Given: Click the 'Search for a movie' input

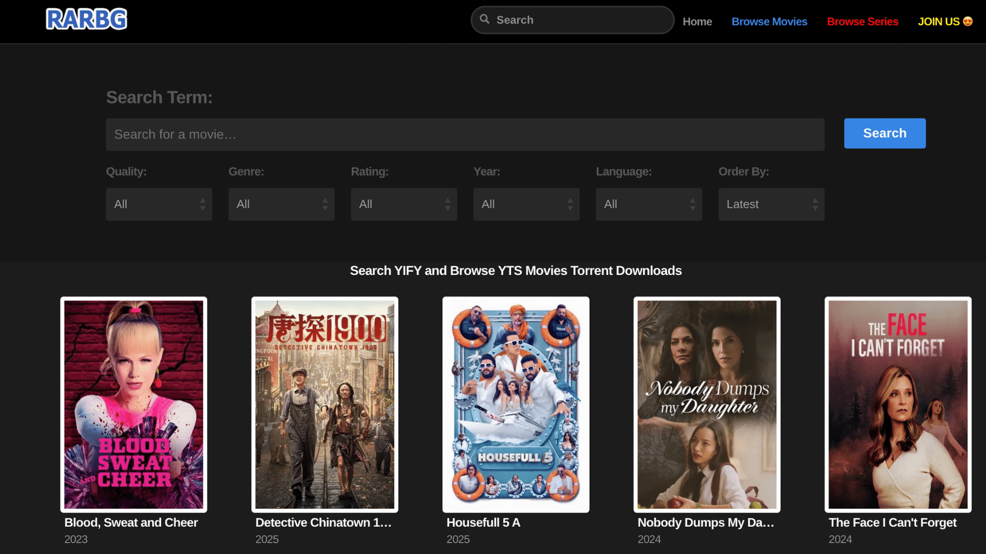Looking at the screenshot, I should (465, 134).
